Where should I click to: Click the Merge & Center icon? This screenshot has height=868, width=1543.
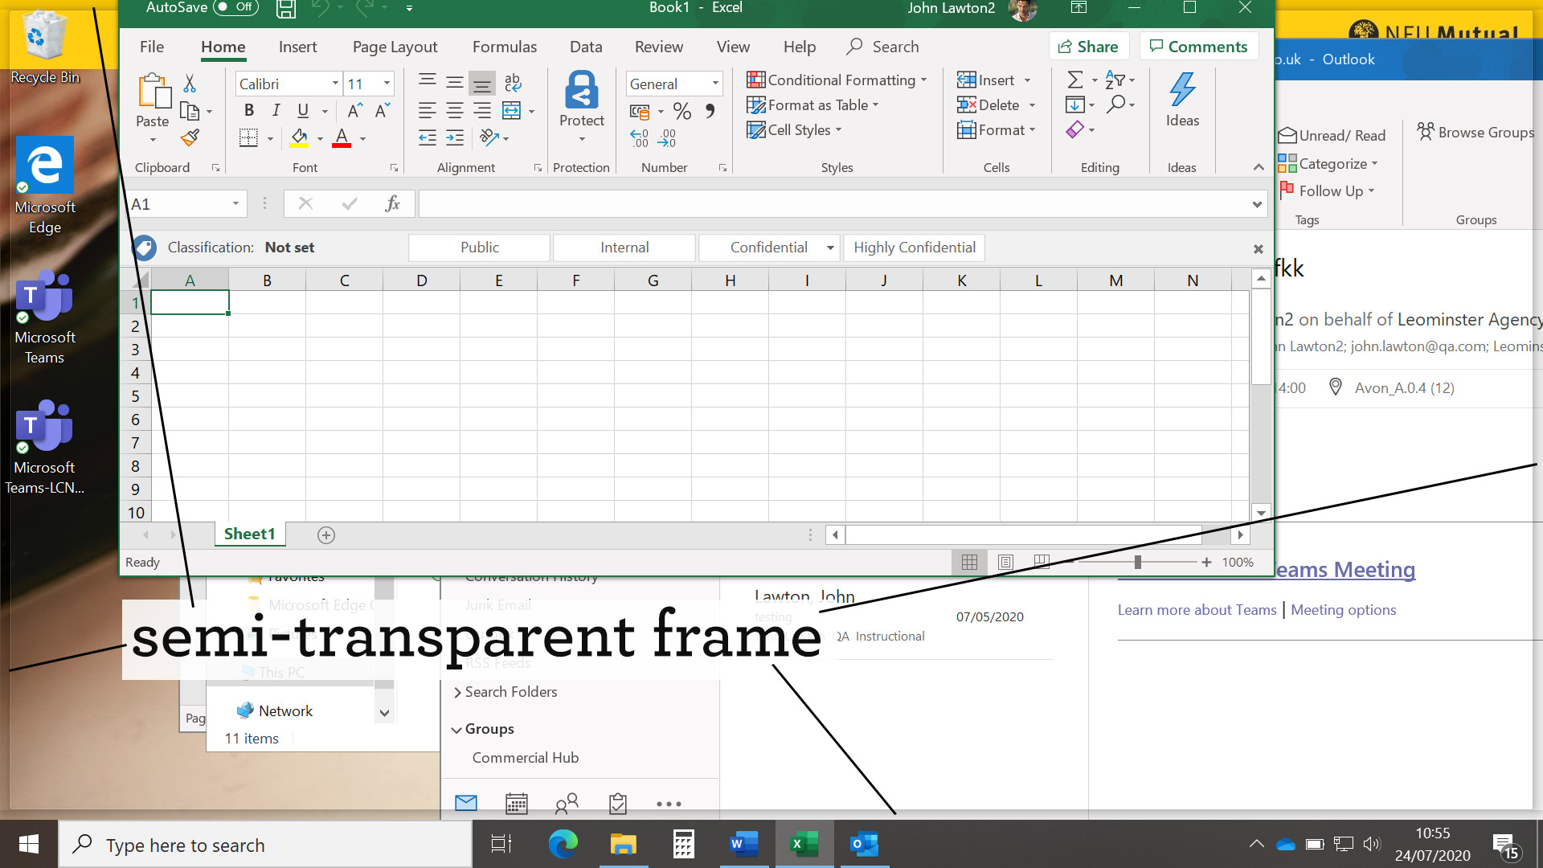click(x=511, y=110)
